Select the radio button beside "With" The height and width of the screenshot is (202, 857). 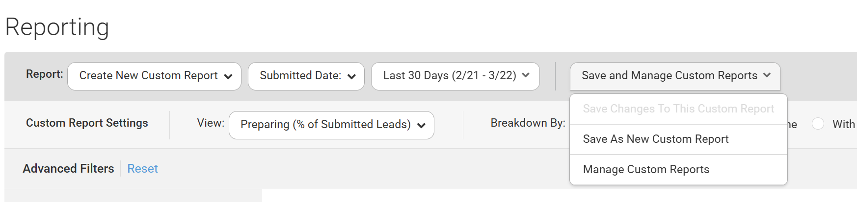pos(818,124)
